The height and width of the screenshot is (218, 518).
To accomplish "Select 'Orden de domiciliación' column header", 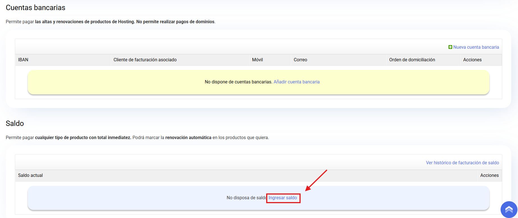I will [412, 60].
